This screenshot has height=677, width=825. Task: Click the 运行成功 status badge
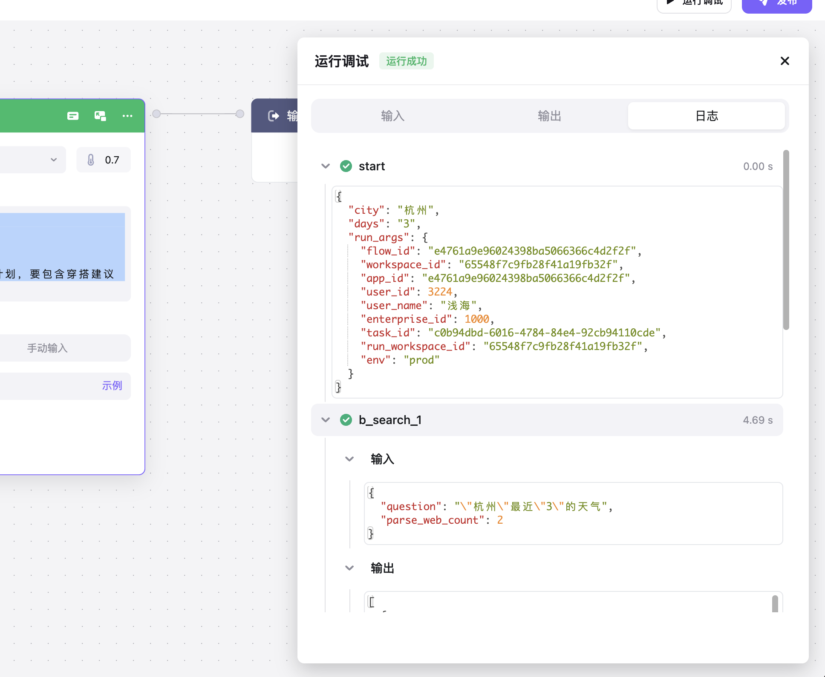pyautogui.click(x=406, y=61)
